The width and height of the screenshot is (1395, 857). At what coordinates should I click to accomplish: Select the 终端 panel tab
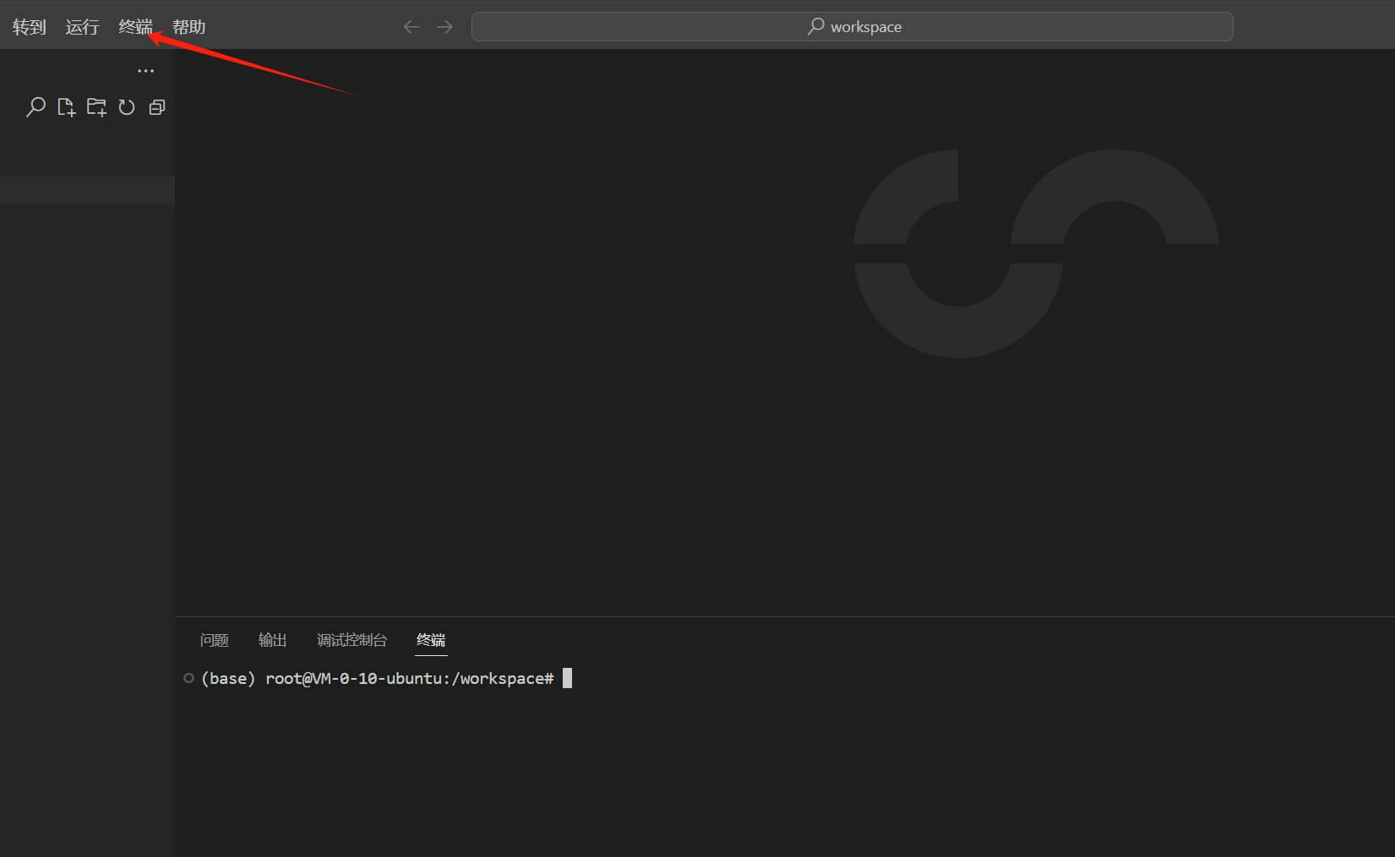[x=431, y=640]
